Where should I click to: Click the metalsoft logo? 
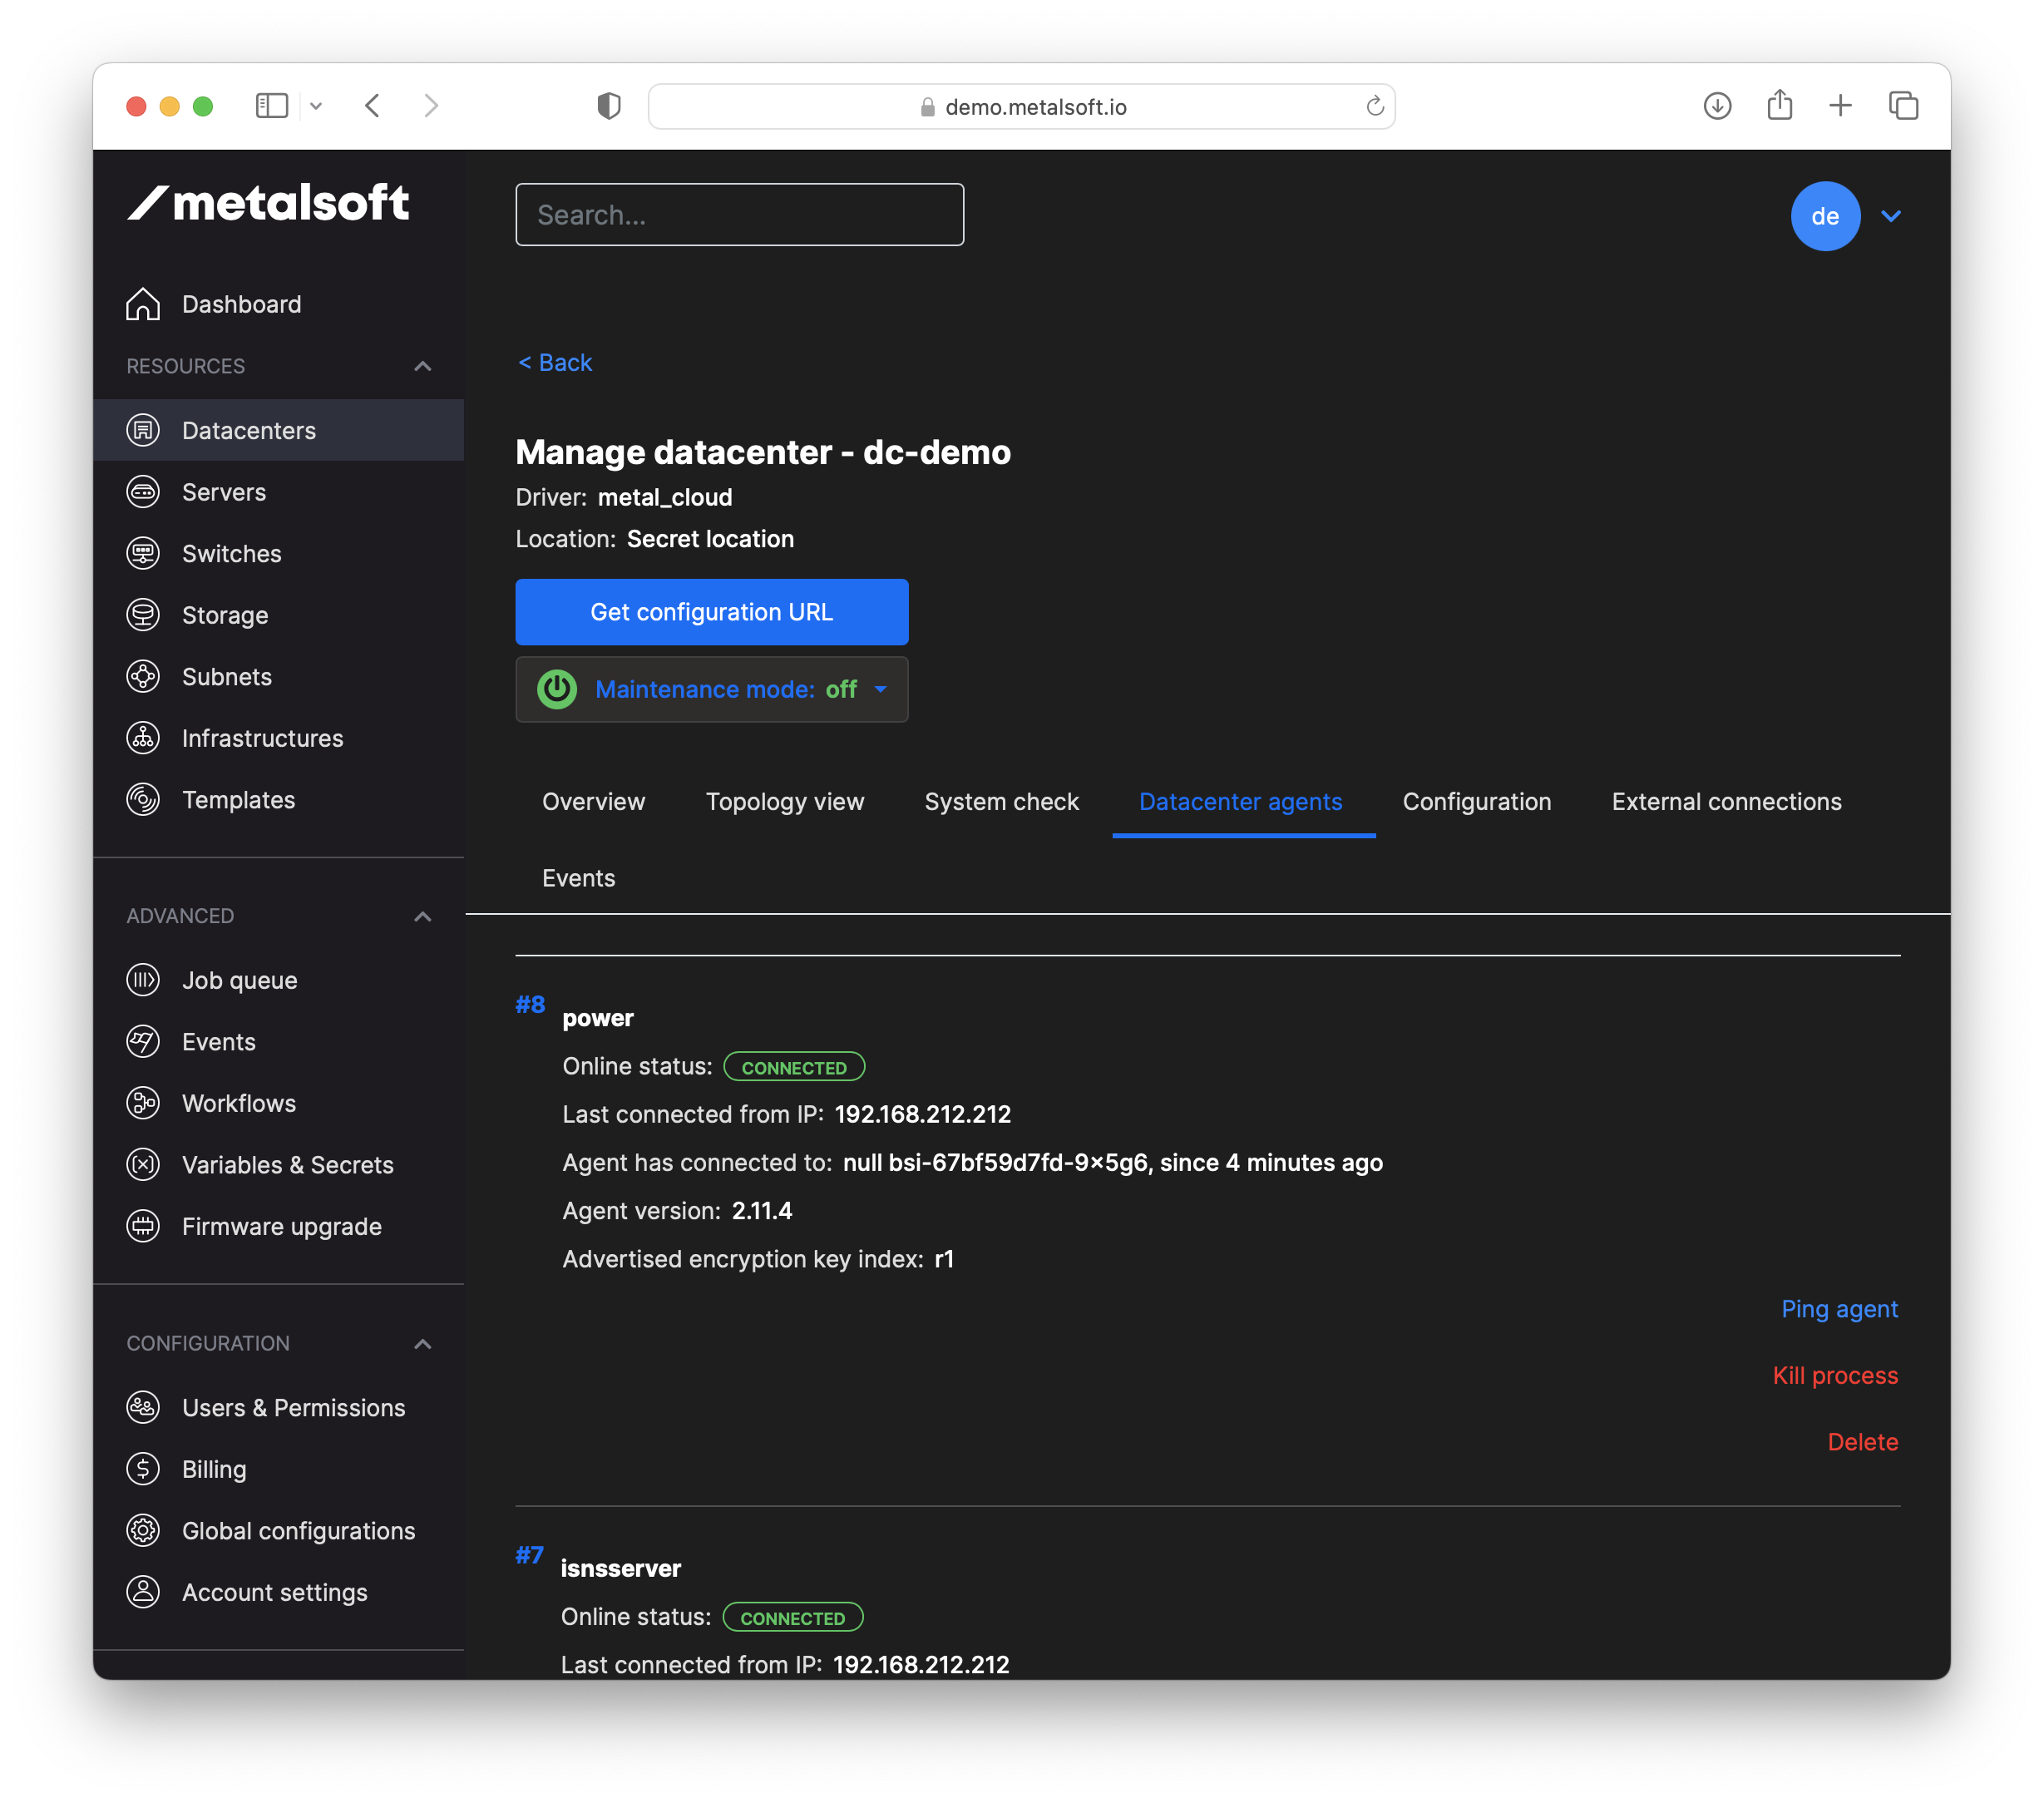click(268, 203)
